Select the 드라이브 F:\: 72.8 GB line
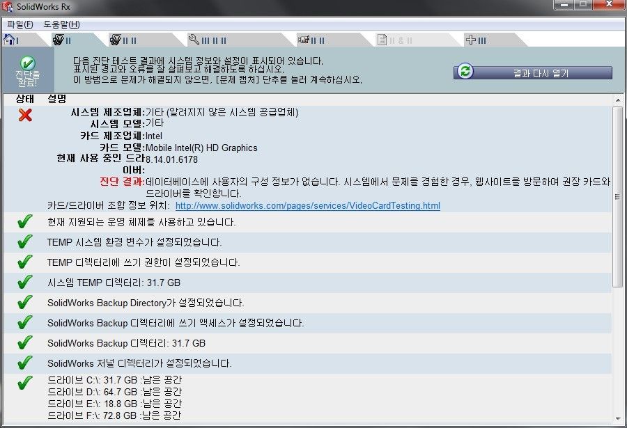Viewport: 627px width, 428px height. point(114,415)
